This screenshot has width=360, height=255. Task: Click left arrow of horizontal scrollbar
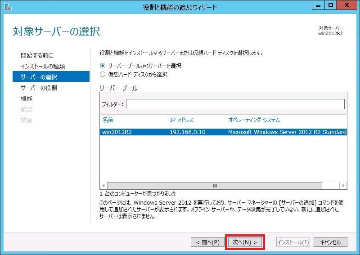tap(104, 185)
